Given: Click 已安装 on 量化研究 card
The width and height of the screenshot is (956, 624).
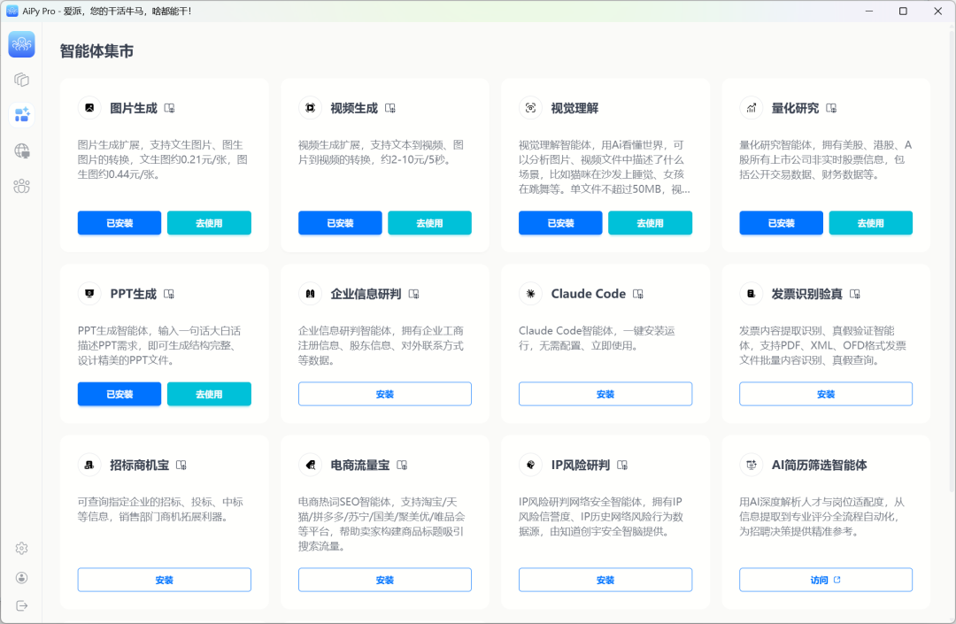Looking at the screenshot, I should tap(781, 223).
